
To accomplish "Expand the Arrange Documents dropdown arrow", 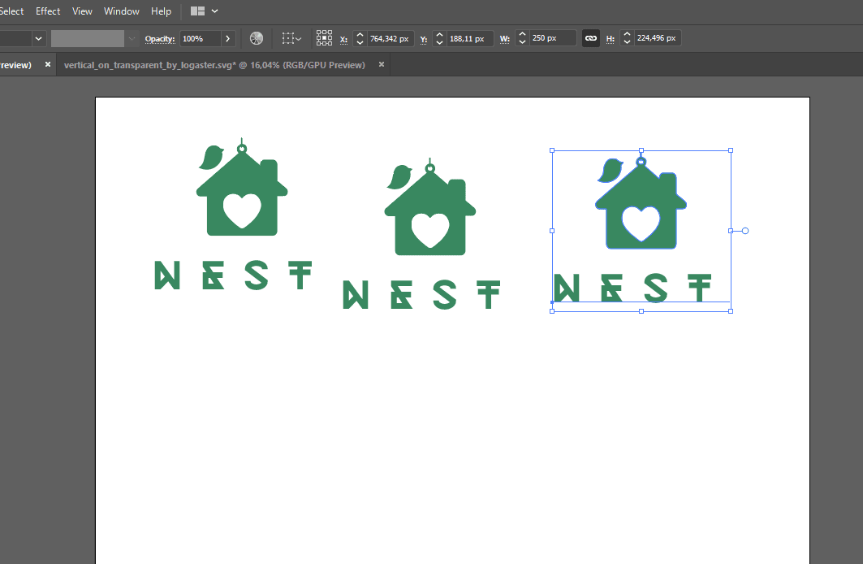I will [x=214, y=11].
